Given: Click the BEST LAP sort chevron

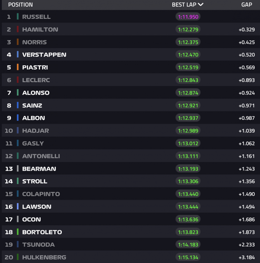Looking at the screenshot, I should pyautogui.click(x=201, y=5).
